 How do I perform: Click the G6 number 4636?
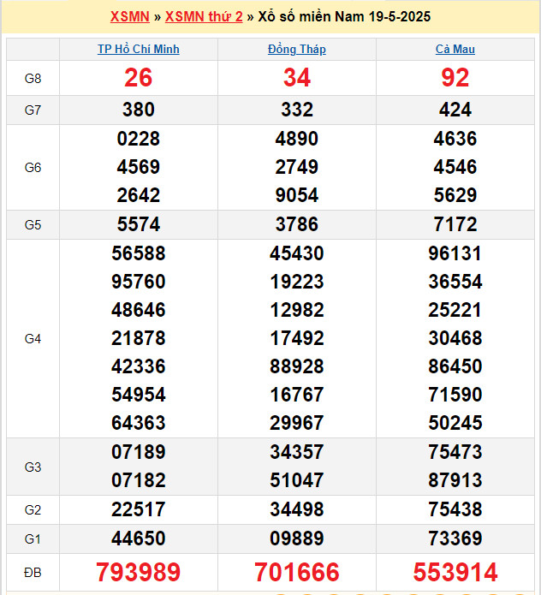(x=455, y=139)
